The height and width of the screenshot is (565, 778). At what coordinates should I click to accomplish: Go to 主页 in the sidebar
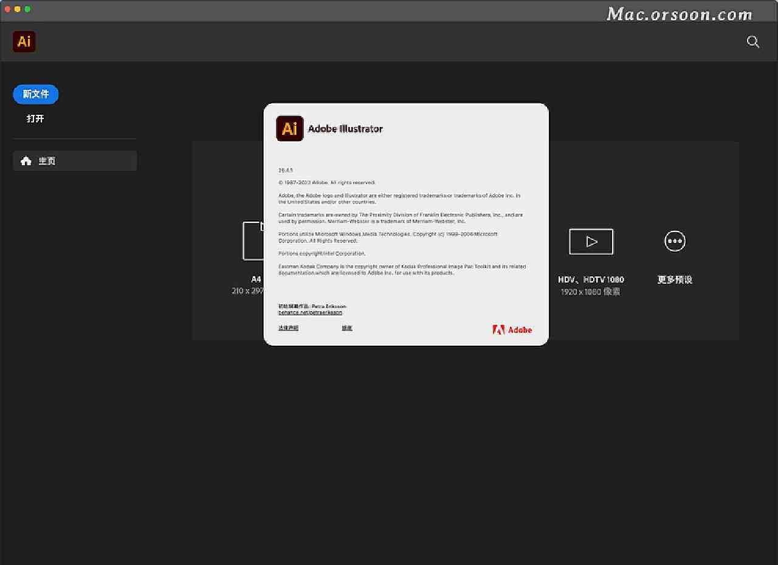tap(75, 161)
